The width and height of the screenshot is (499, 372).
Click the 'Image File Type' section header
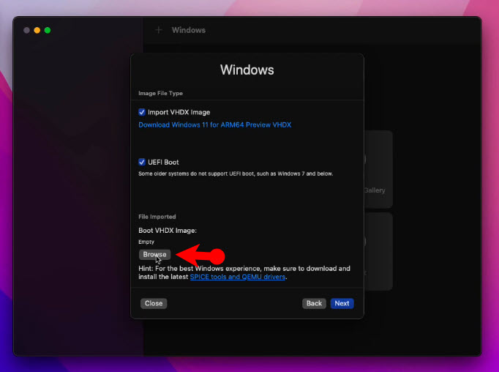pyautogui.click(x=160, y=93)
